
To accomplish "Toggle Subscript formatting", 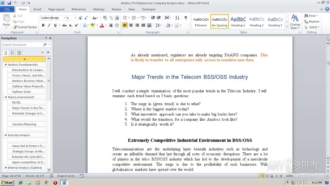I will coord(71,25).
